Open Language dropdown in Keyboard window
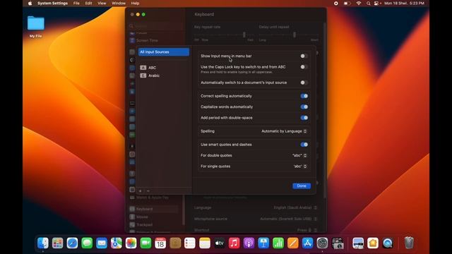Image resolution: width=452 pixels, height=254 pixels. [x=295, y=207]
